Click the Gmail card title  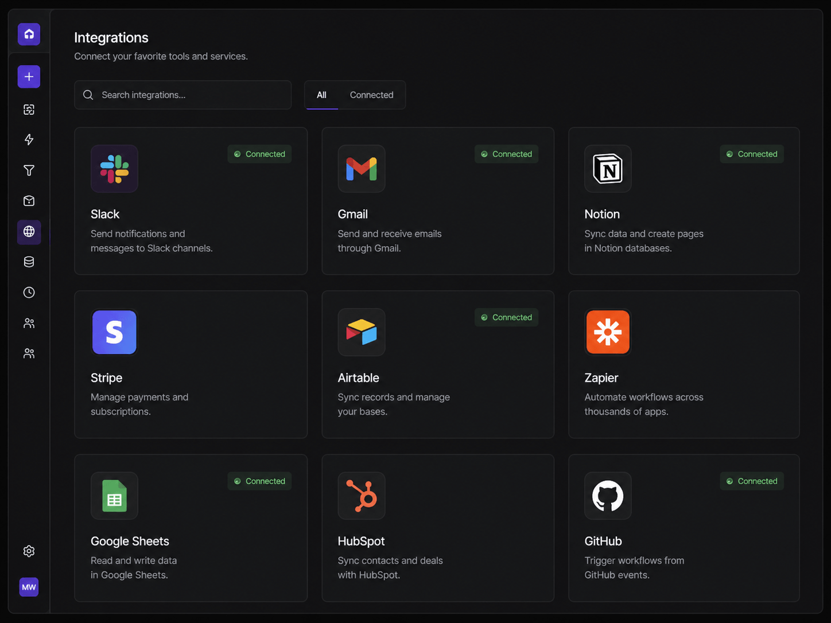pos(352,214)
